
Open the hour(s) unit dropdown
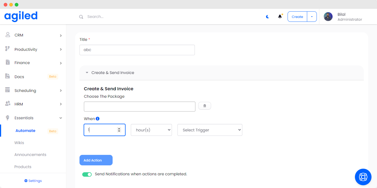click(151, 130)
